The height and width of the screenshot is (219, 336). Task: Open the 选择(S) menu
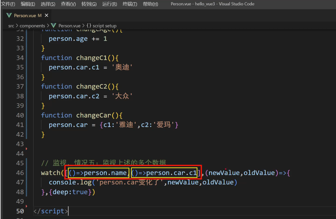[48, 4]
